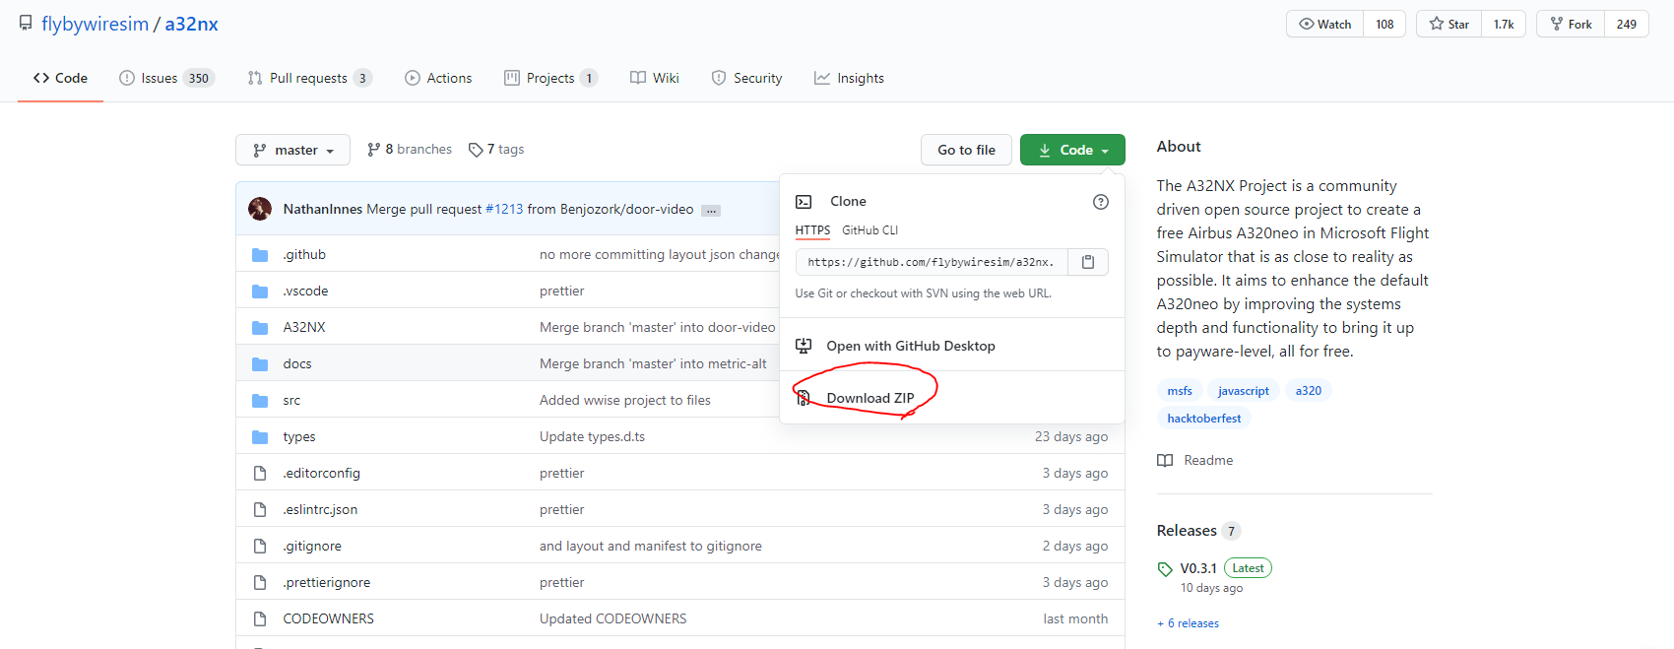Open commit 'Update types.d.ts'
The image size is (1674, 649).
click(x=592, y=436)
